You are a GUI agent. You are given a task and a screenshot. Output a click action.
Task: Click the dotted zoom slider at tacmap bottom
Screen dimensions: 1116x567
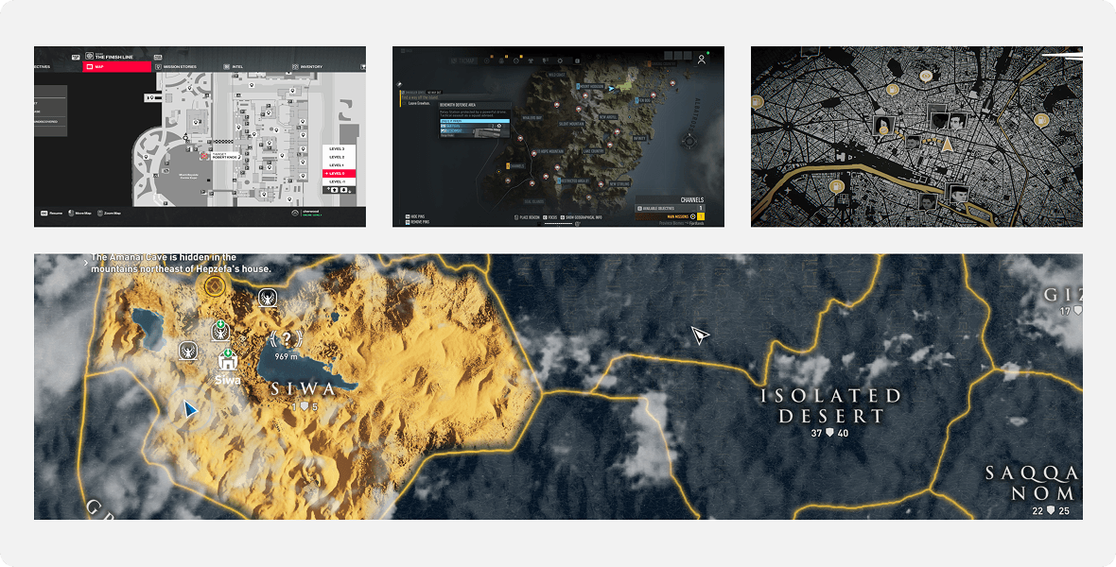click(x=556, y=224)
